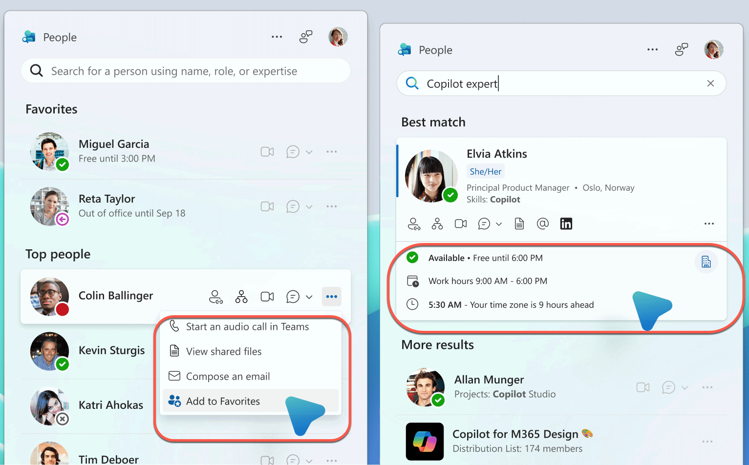Choose Start an audio call in Teams
Screen dimensions: 749x465
tap(247, 327)
